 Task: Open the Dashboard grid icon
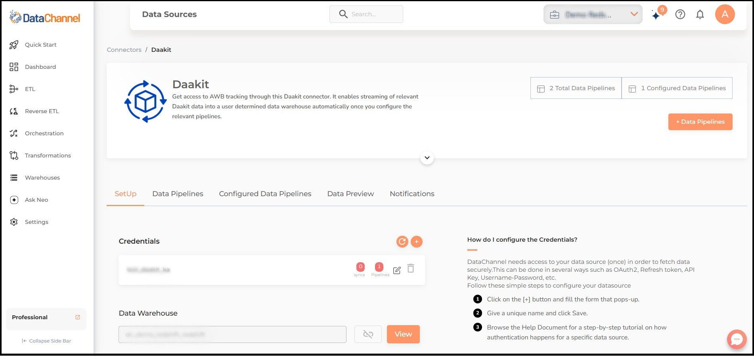(14, 67)
